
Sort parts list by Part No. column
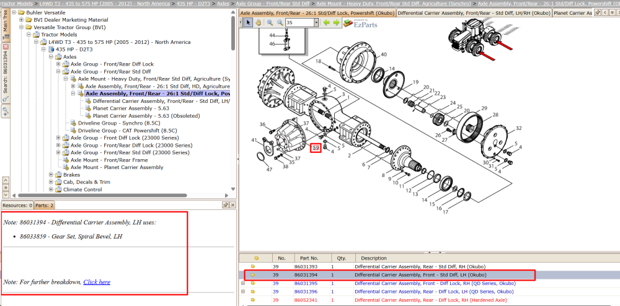click(x=312, y=258)
